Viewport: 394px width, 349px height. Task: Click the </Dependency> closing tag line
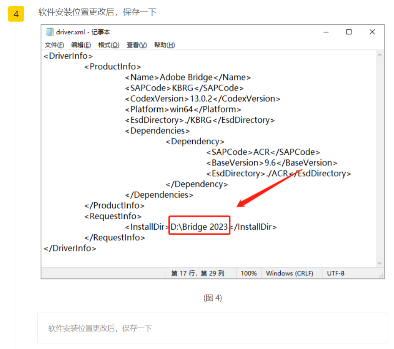197,184
